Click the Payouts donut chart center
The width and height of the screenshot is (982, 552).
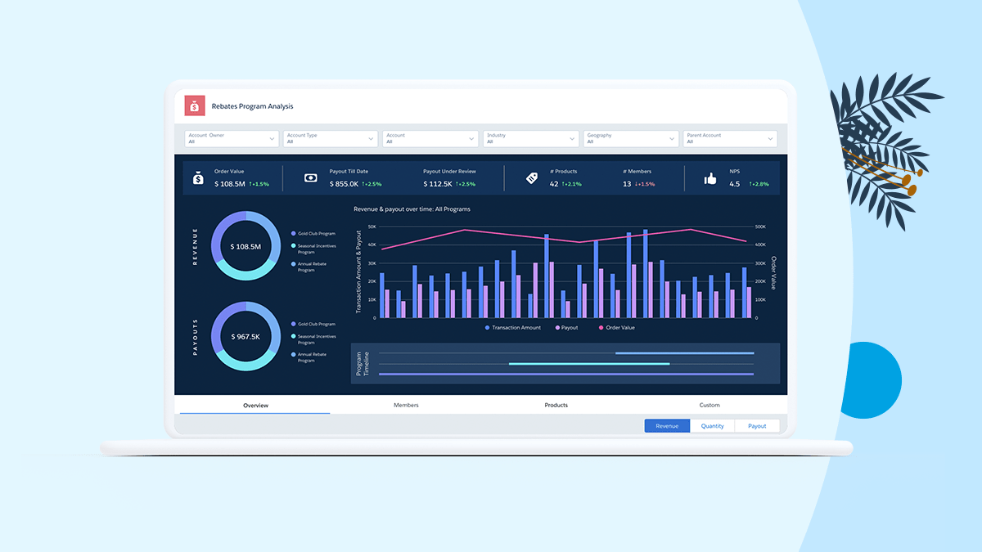pos(245,336)
